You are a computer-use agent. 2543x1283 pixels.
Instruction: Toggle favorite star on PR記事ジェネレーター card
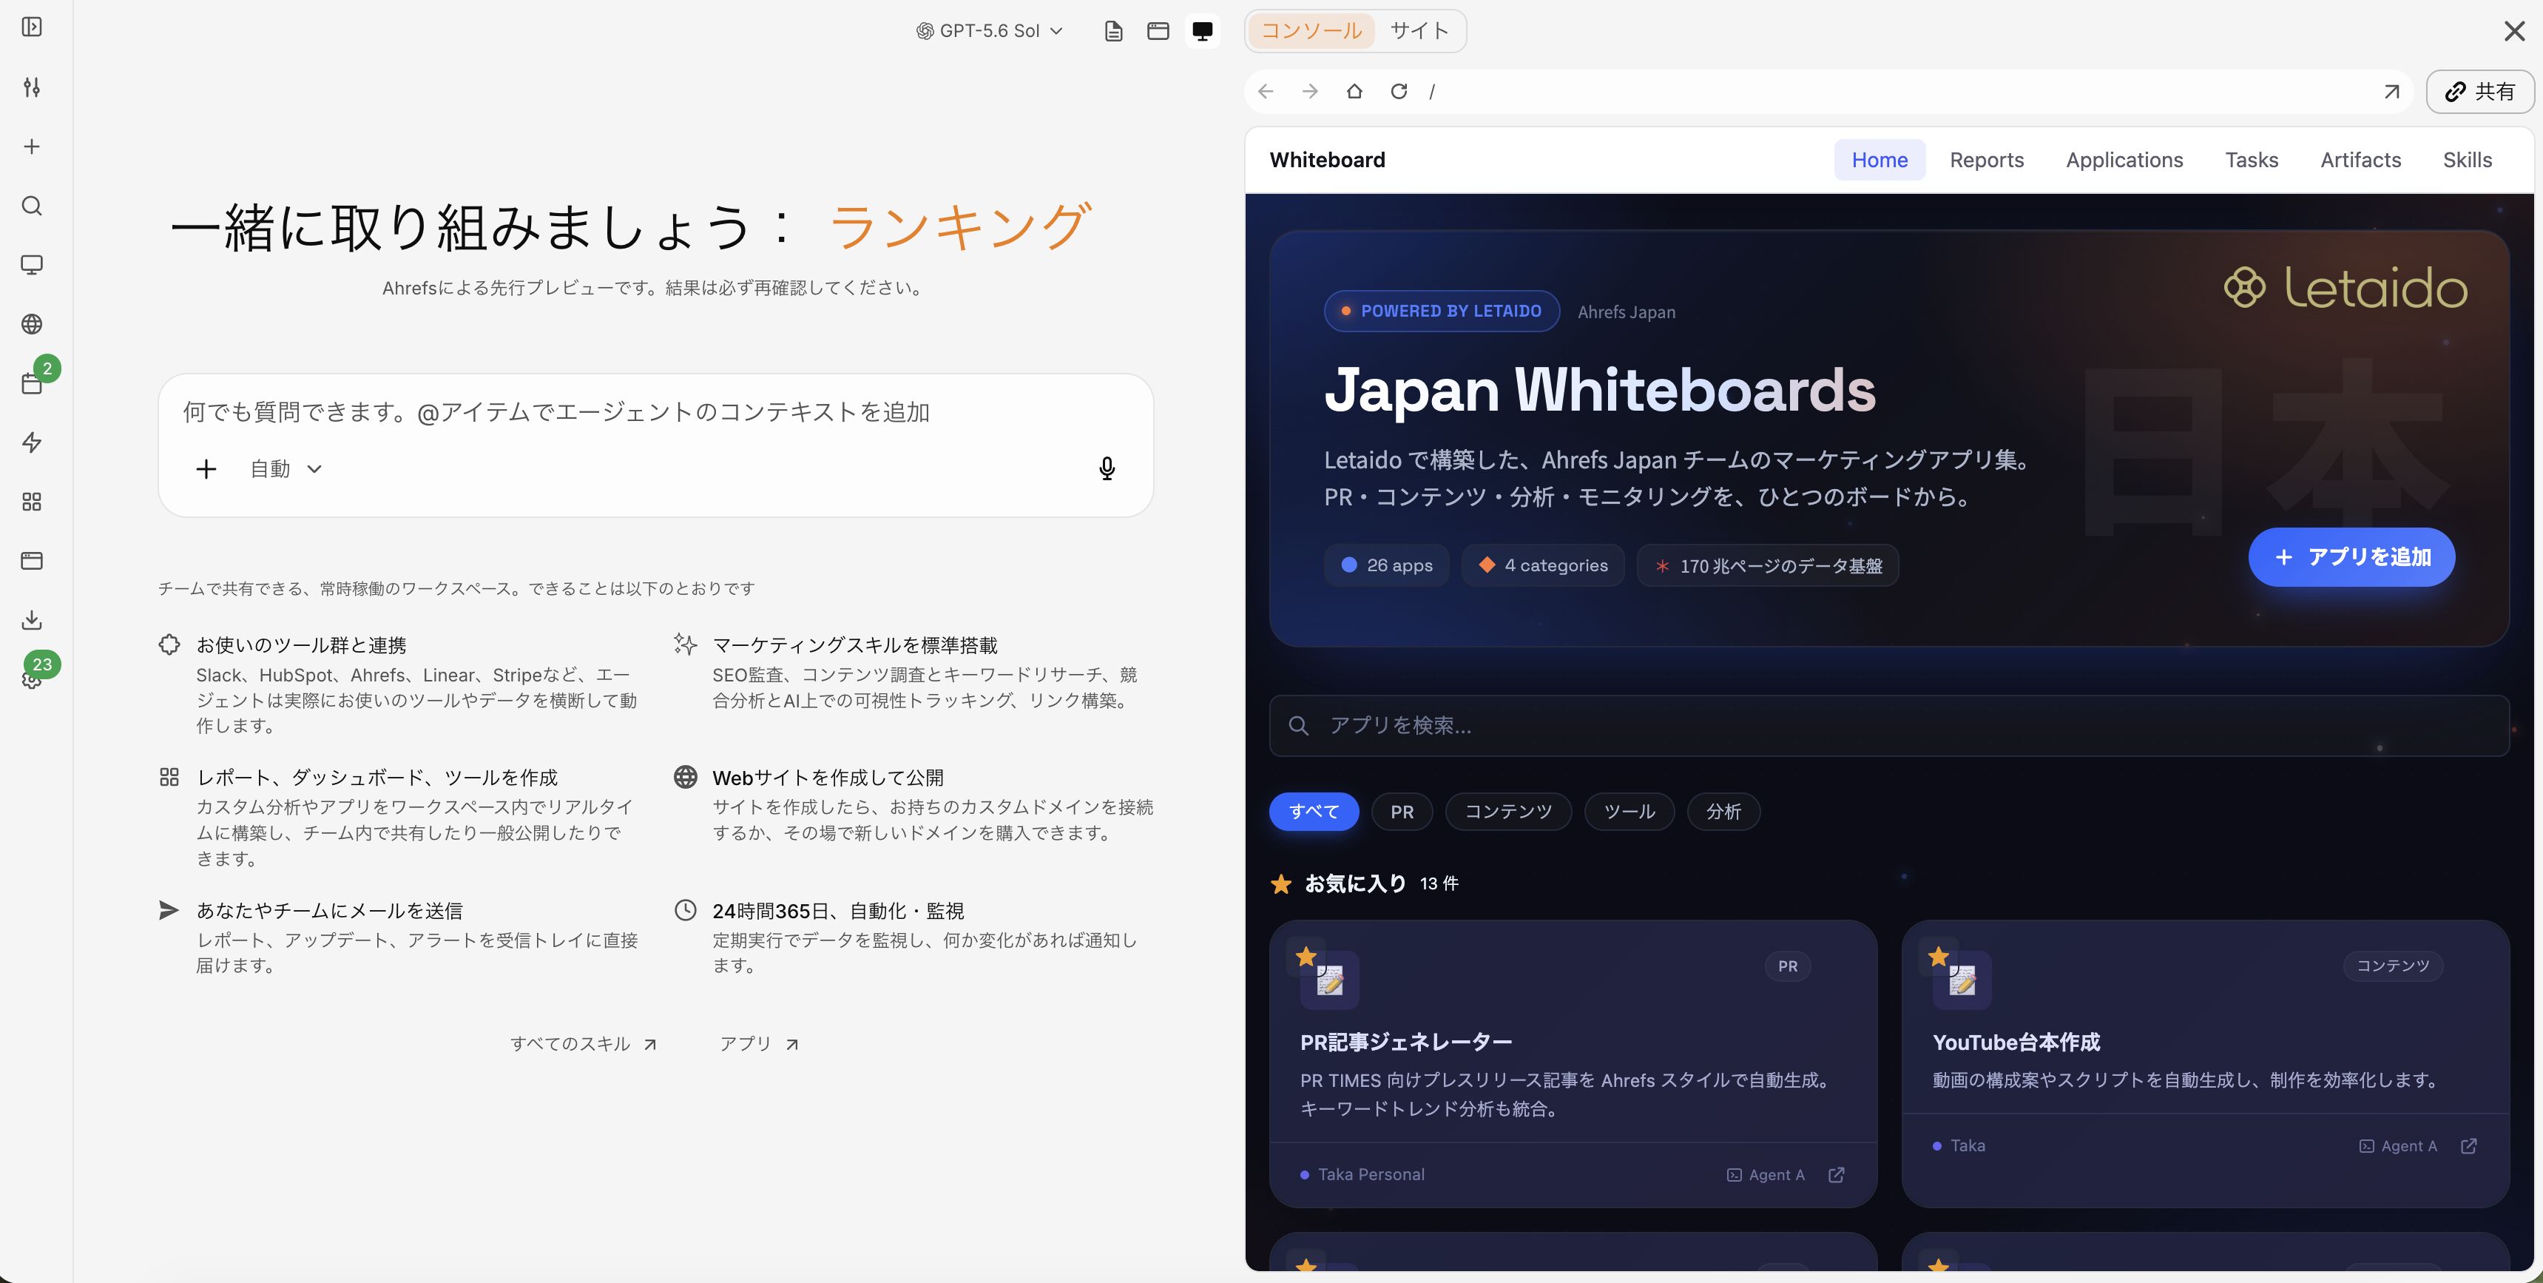tap(1306, 956)
